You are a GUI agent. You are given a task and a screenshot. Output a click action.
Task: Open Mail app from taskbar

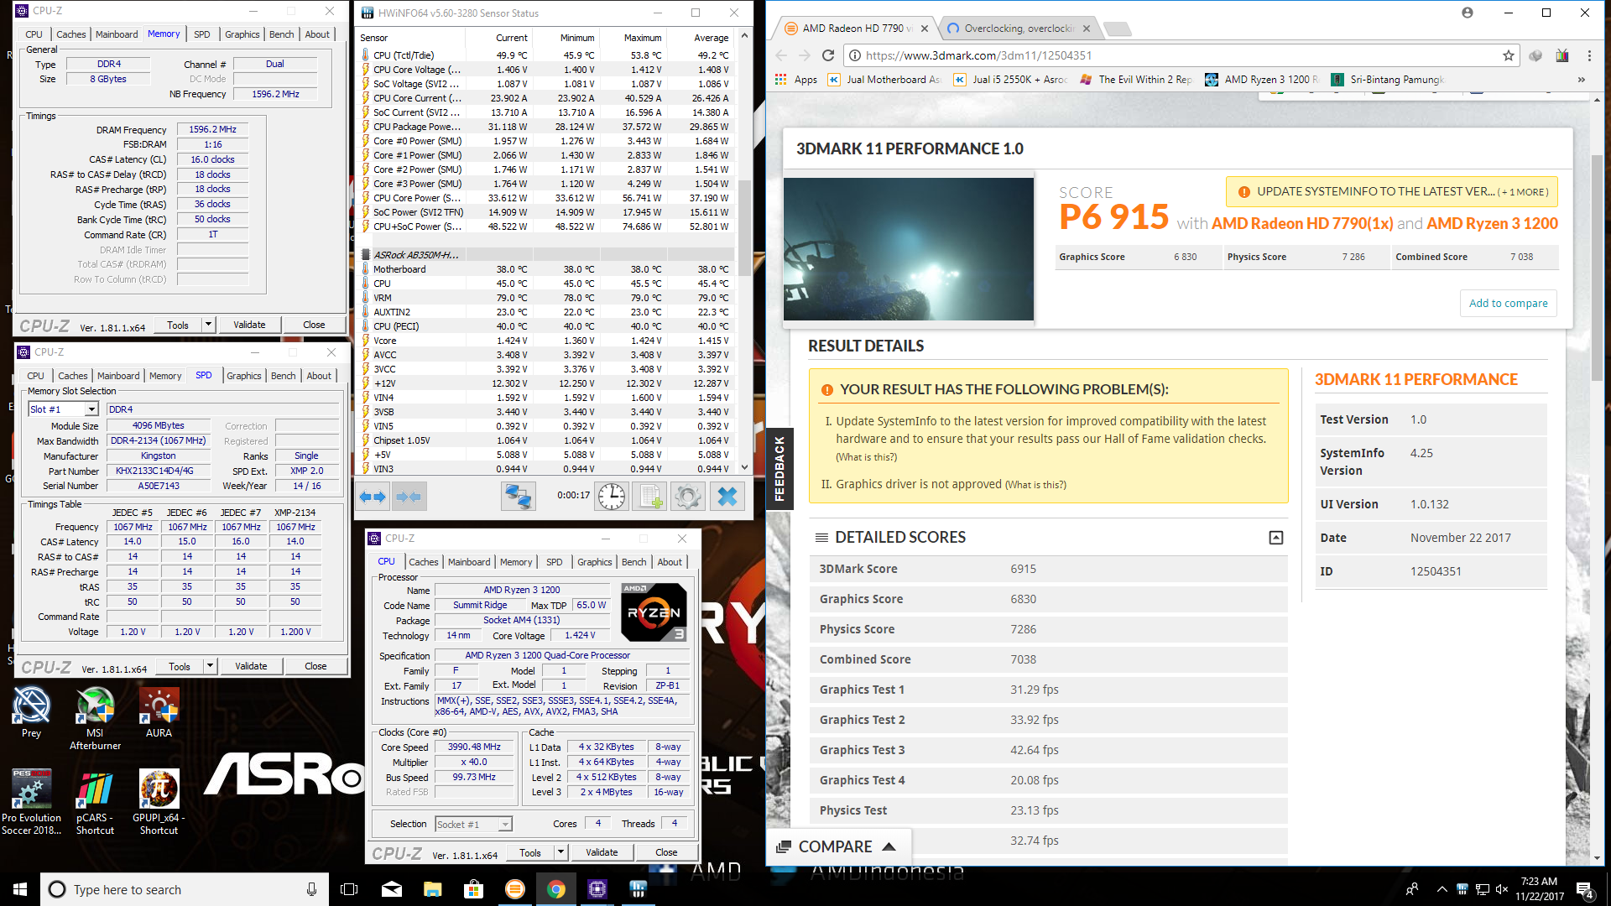(x=392, y=889)
